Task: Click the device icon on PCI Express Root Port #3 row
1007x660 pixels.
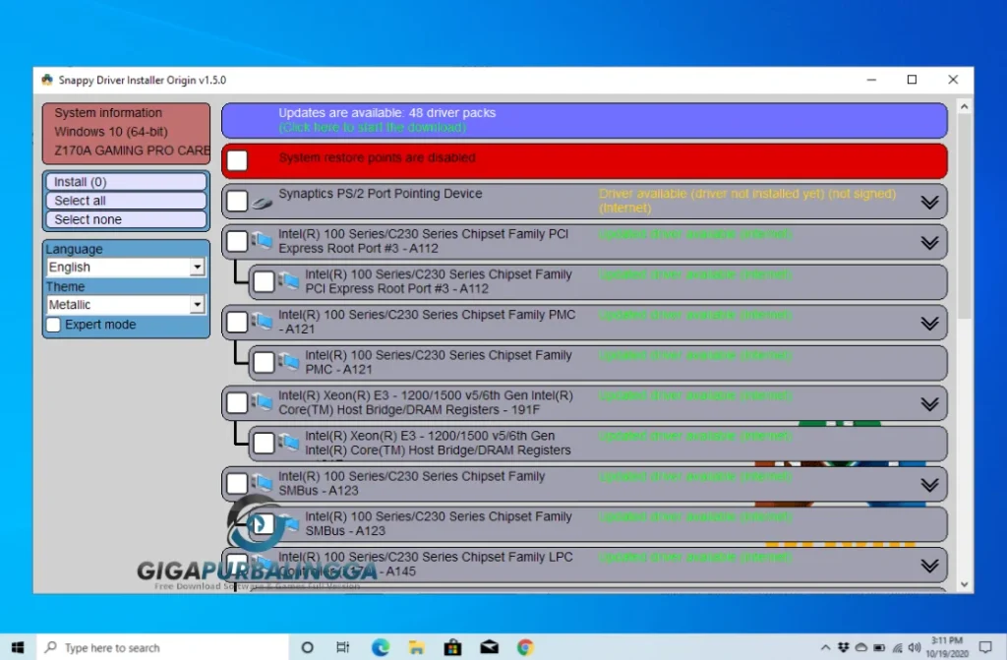Action: pyautogui.click(x=260, y=241)
